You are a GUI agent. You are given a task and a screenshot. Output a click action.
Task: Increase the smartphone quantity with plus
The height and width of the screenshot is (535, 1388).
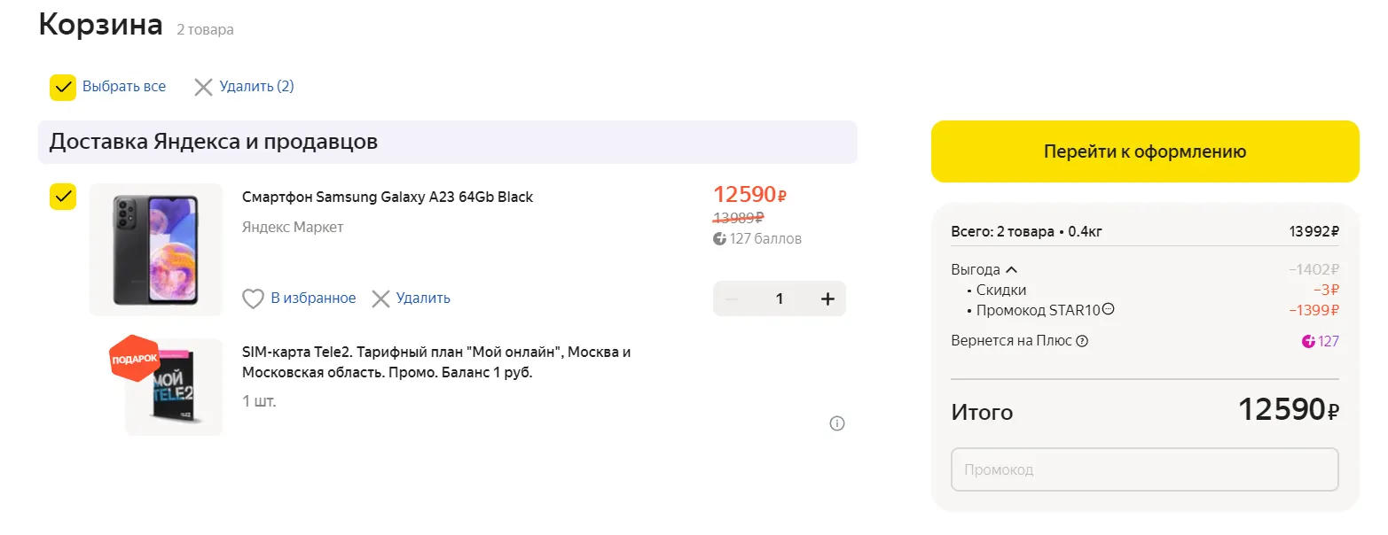[827, 299]
